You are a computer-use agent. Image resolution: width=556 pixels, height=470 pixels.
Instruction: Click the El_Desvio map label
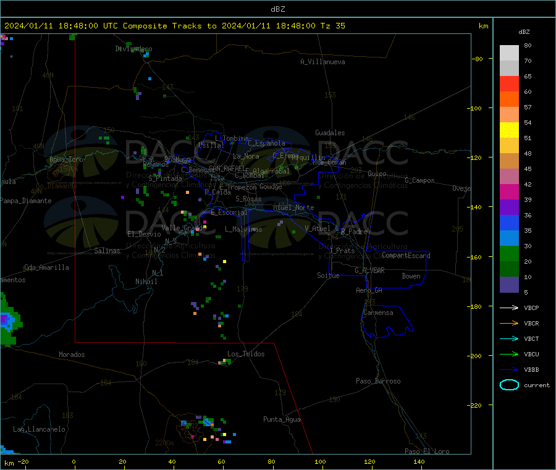pos(144,234)
